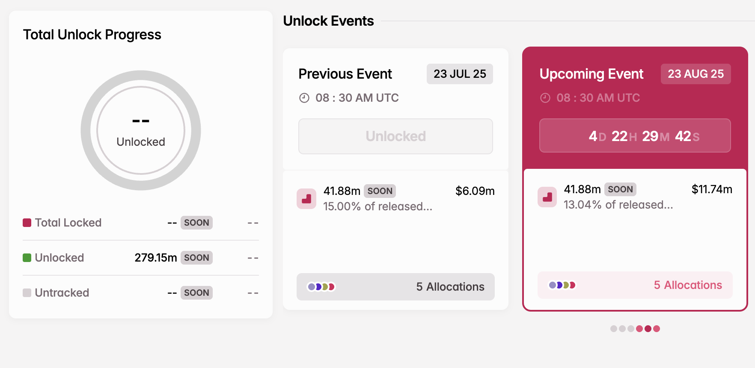Click the gray Untracked legend square

pos(27,293)
